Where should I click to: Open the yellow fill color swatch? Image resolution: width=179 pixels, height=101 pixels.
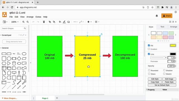[173, 45]
